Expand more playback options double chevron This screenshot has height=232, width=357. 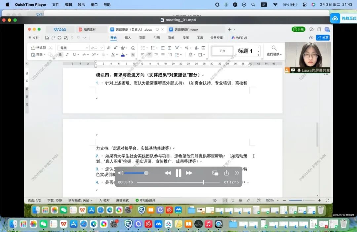click(237, 173)
